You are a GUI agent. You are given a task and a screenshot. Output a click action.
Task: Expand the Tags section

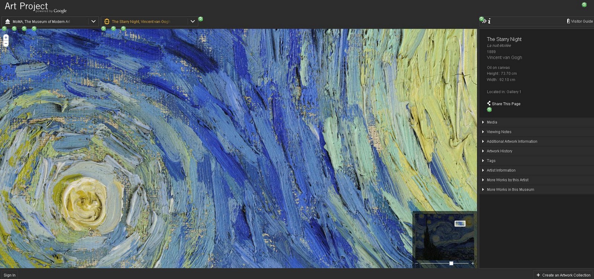click(536, 161)
